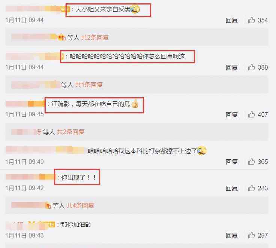
Task: Click 回复 on the 那你加油 comment
Action: (x=232, y=235)
